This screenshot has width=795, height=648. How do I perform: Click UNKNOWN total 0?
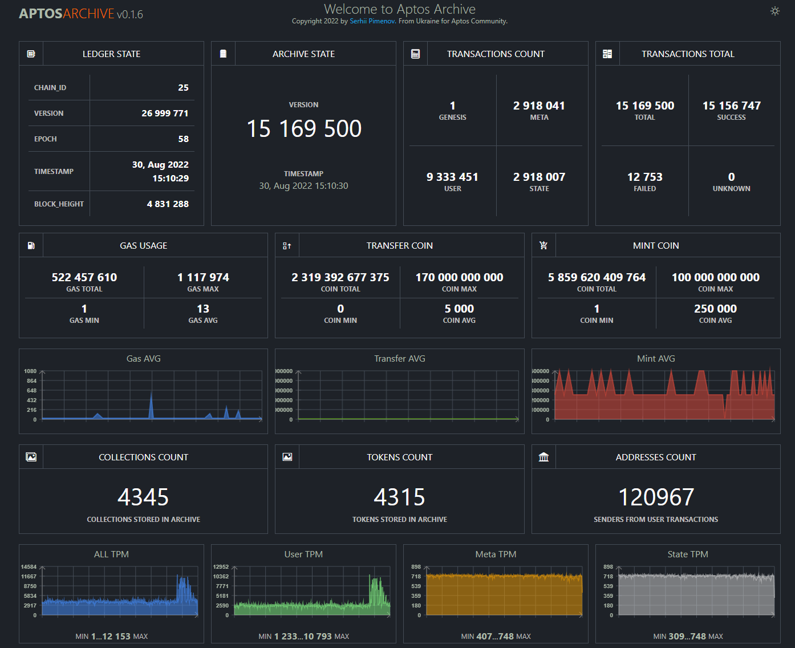pos(731,177)
